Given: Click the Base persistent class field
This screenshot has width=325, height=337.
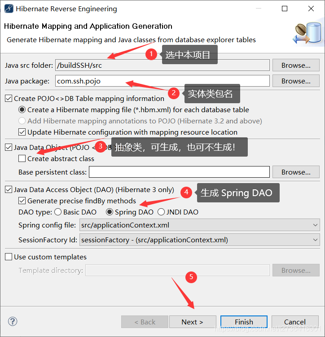Looking at the screenshot, I should (x=179, y=172).
